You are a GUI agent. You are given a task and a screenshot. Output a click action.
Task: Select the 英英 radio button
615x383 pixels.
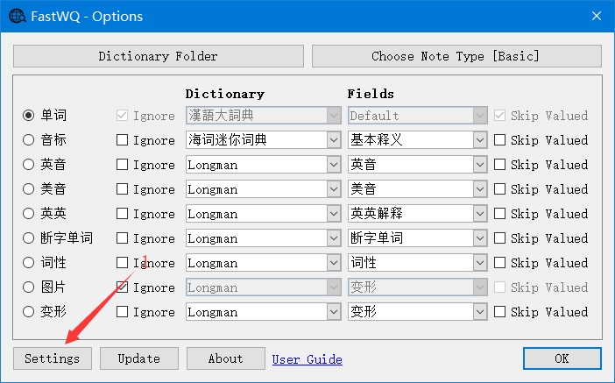pyautogui.click(x=29, y=214)
